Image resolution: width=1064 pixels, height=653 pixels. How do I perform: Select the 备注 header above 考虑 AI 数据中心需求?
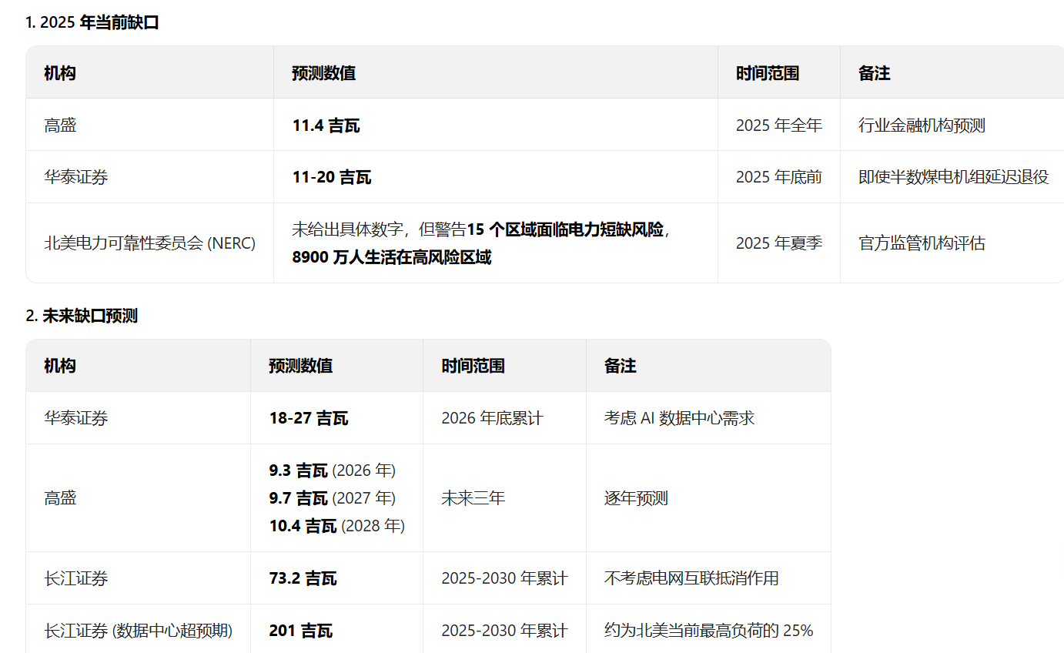[x=621, y=366]
